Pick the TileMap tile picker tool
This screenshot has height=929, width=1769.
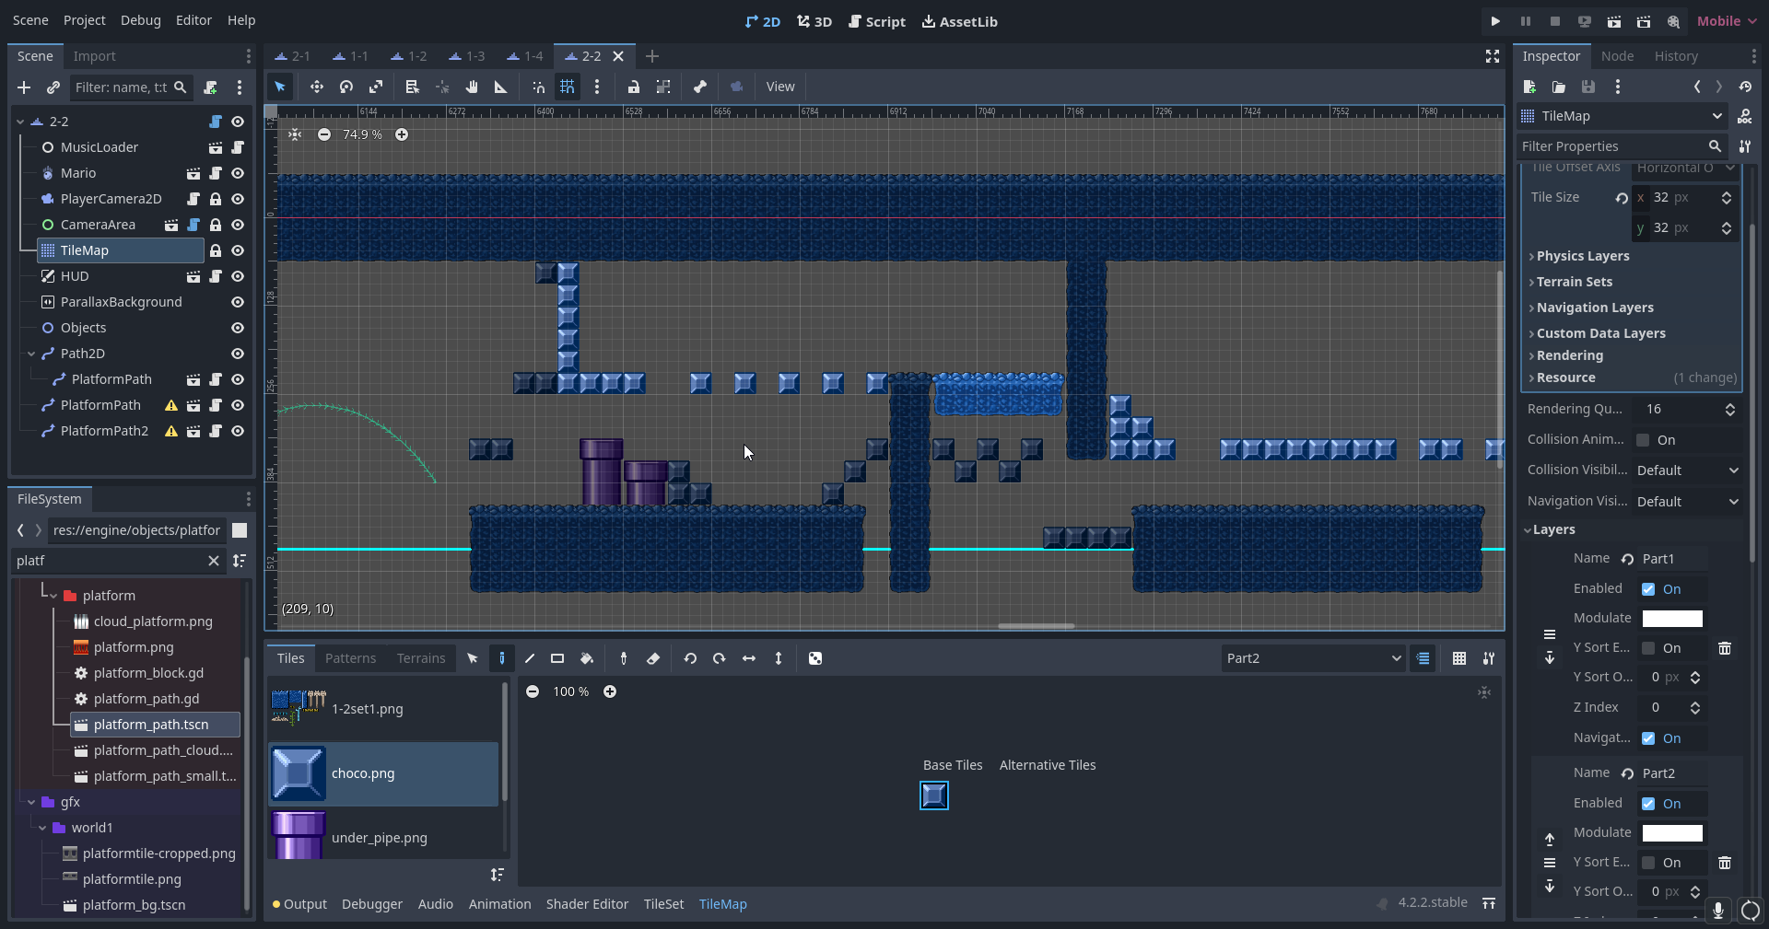[624, 658]
